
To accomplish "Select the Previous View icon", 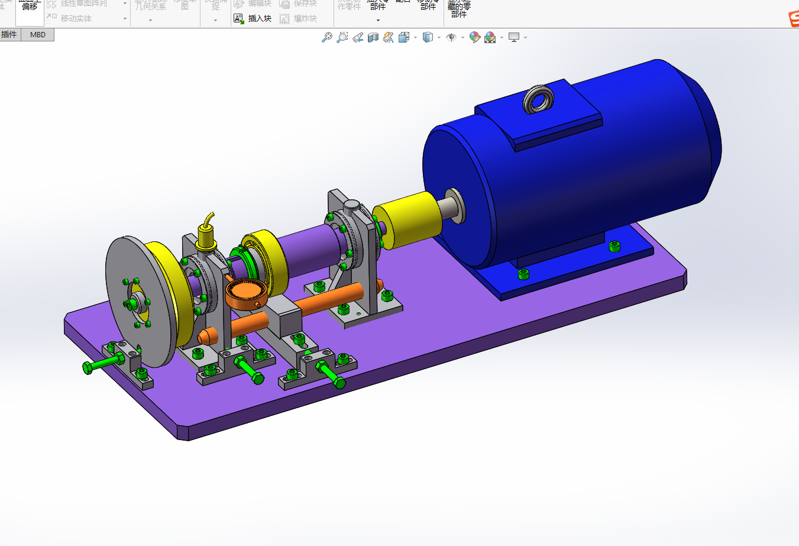I will tap(358, 37).
